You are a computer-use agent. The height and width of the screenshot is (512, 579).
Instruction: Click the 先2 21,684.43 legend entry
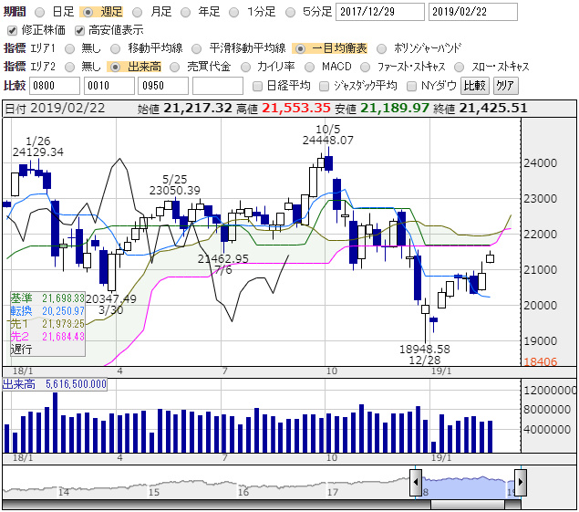[47, 337]
